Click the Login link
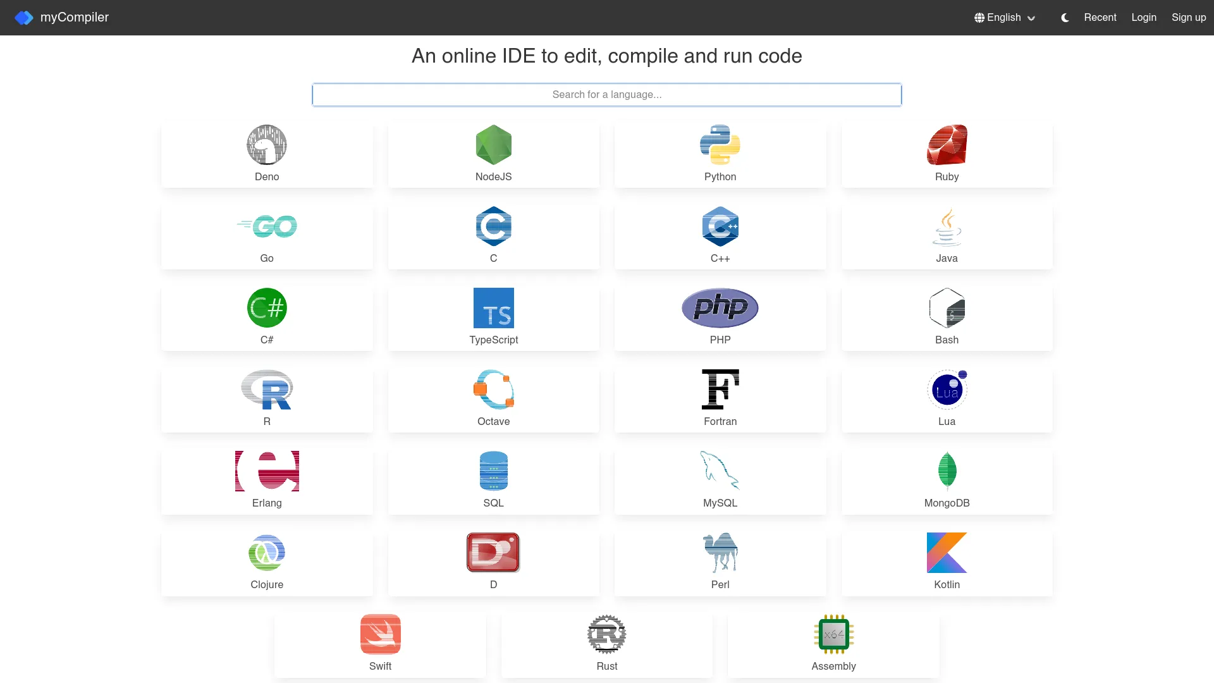The height and width of the screenshot is (683, 1214). coord(1144,18)
